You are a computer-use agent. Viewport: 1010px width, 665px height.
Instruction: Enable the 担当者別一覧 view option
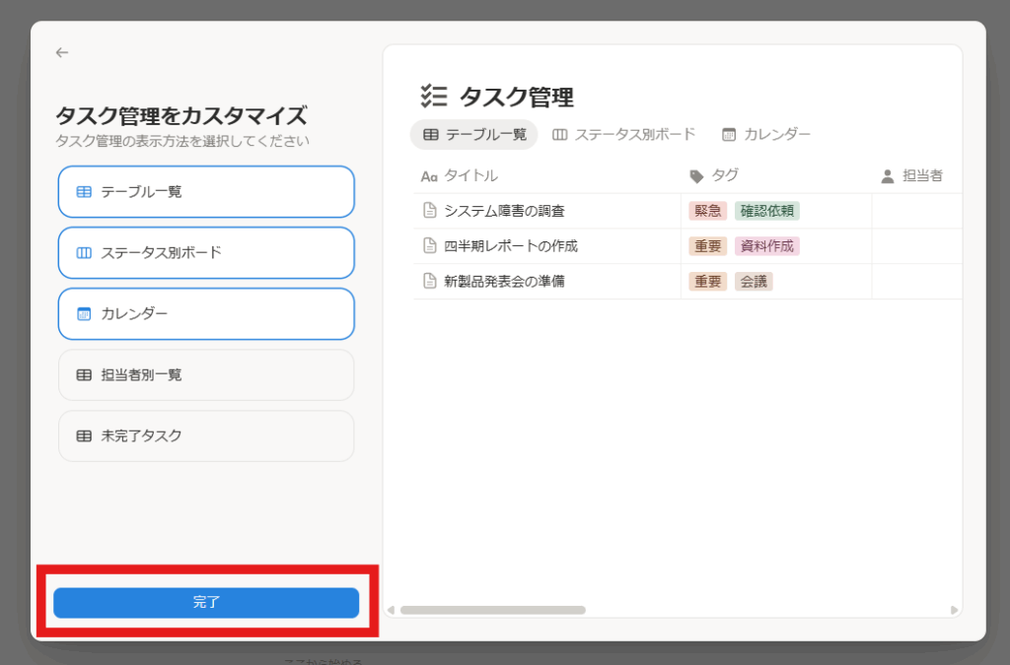click(206, 374)
